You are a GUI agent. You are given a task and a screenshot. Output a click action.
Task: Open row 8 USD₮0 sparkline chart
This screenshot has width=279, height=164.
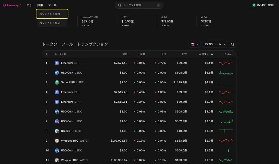[226, 131]
